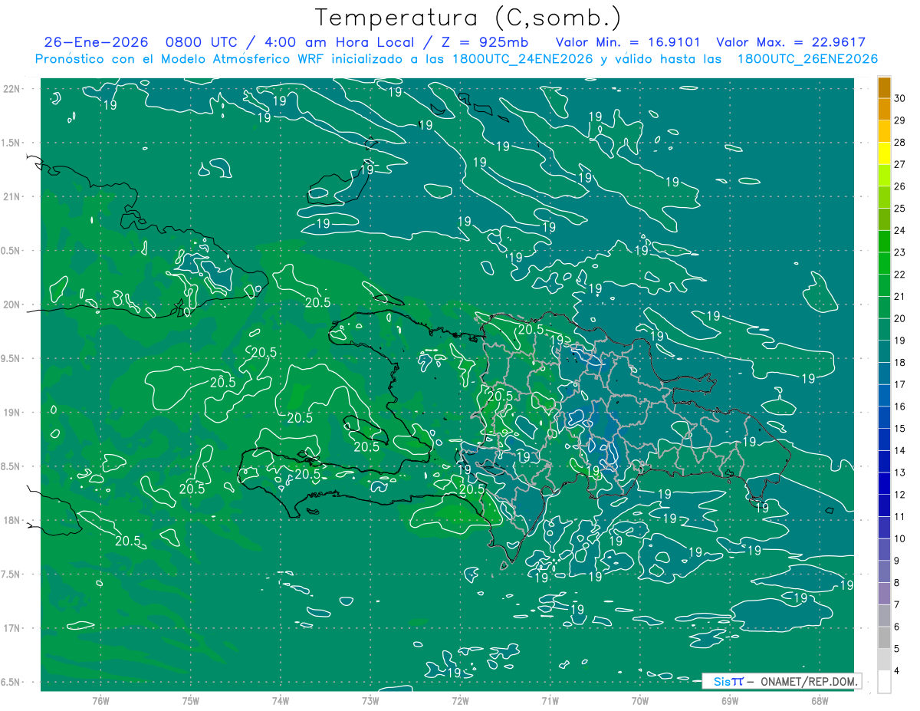Click the '4' colorbar scale label
The image size is (920, 711).
tap(898, 670)
